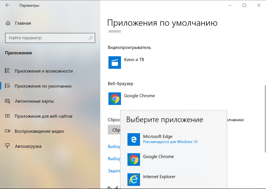Minimize the Параметры window

click(x=230, y=5)
